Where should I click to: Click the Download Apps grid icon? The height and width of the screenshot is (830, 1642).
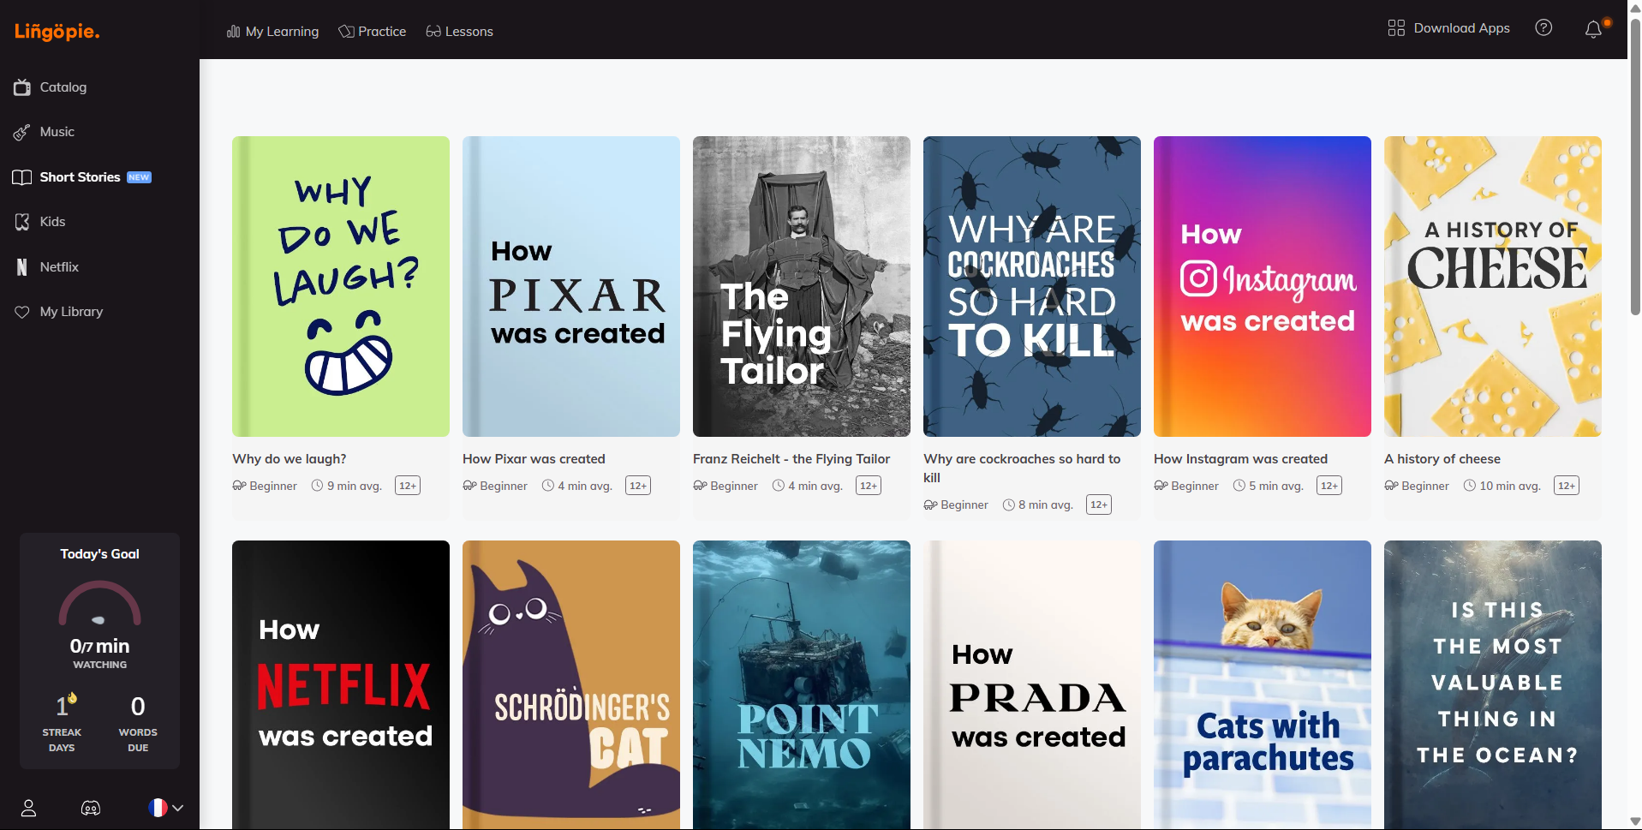(x=1396, y=27)
